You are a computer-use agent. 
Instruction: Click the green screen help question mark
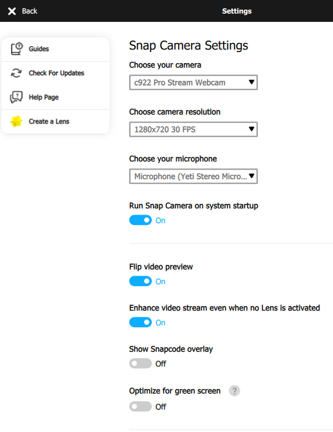[235, 391]
